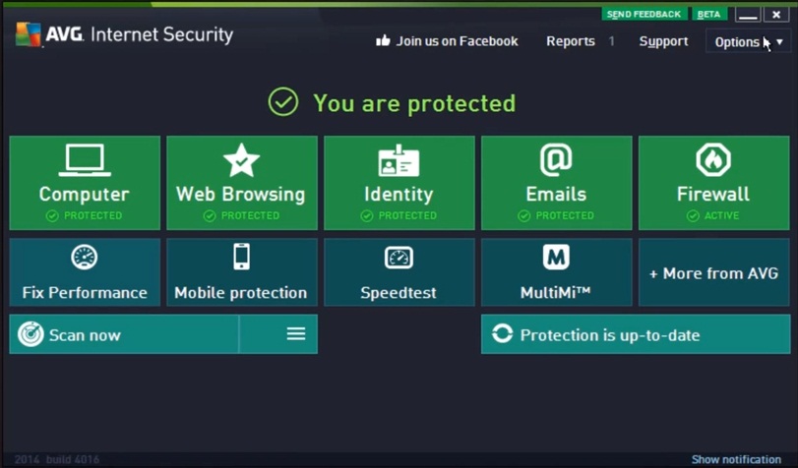Image resolution: width=798 pixels, height=468 pixels.
Task: Click Join us on Facebook link
Action: [457, 41]
